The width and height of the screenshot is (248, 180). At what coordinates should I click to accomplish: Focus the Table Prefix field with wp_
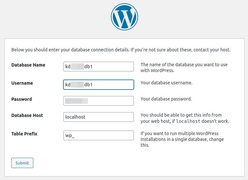(x=99, y=135)
